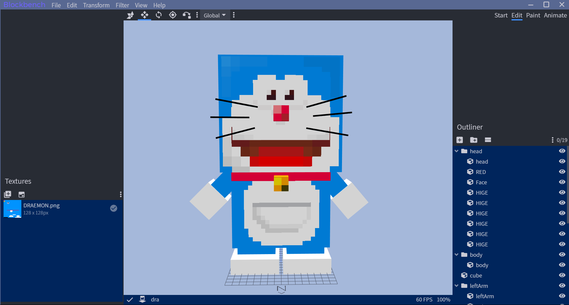Click the dra project name in status bar
569x305 pixels.
click(x=155, y=300)
